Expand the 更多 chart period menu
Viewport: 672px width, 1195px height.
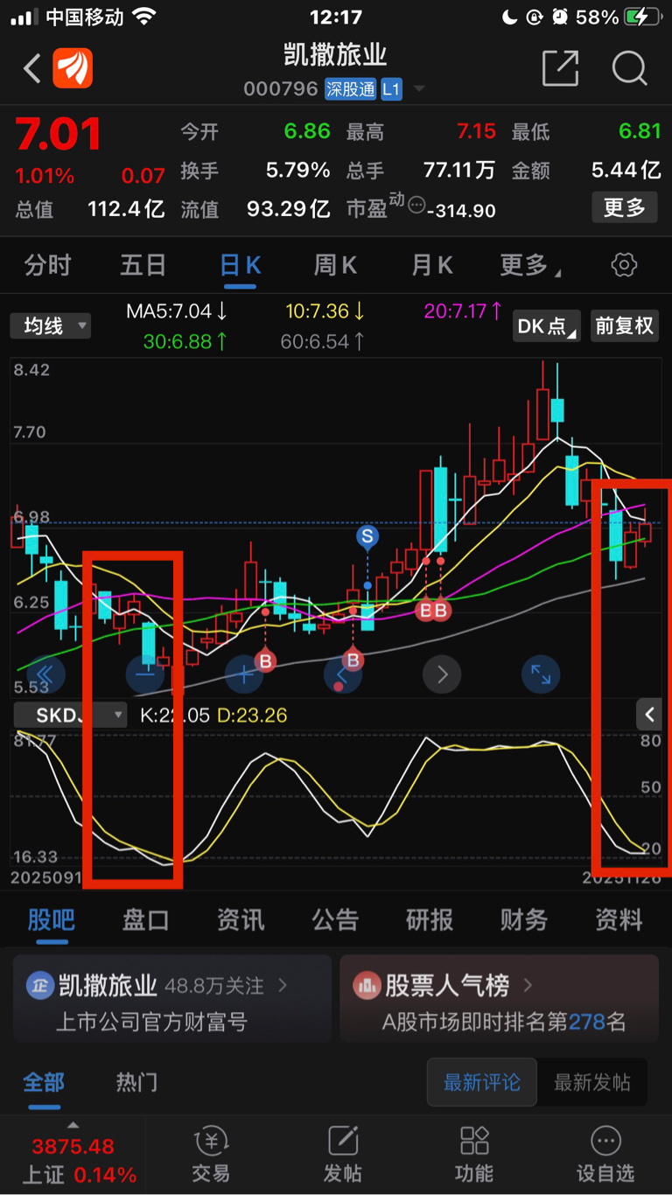pyautogui.click(x=530, y=265)
